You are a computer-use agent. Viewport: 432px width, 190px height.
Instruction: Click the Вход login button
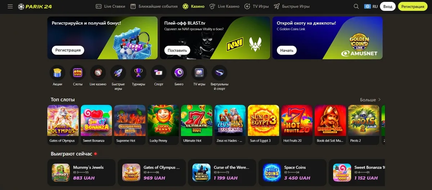[388, 6]
